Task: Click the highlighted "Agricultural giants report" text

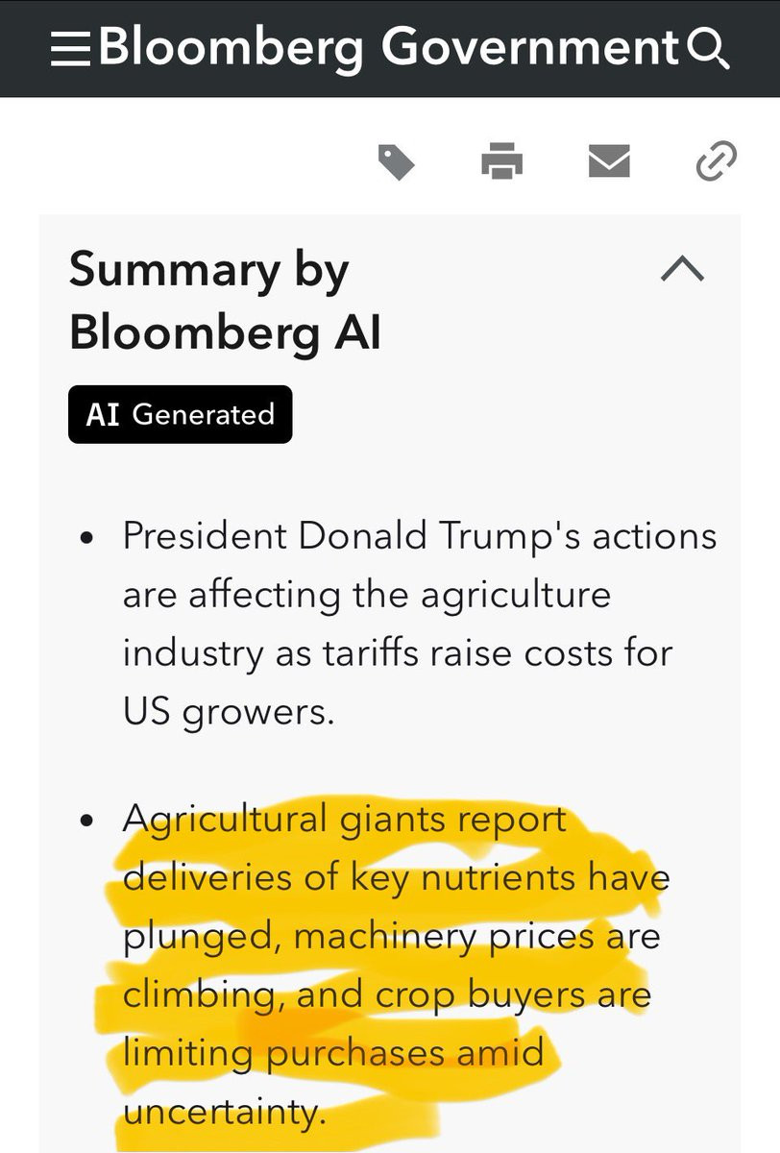Action: (x=345, y=820)
